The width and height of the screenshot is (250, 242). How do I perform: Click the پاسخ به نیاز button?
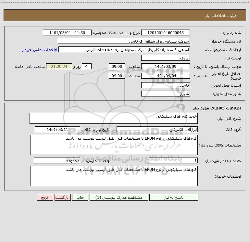click(x=173, y=197)
